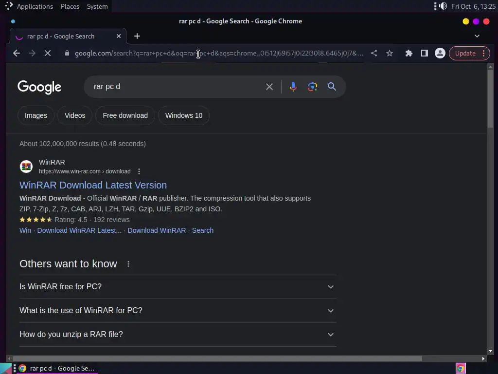Click scrollbar down arrow

(x=490, y=352)
